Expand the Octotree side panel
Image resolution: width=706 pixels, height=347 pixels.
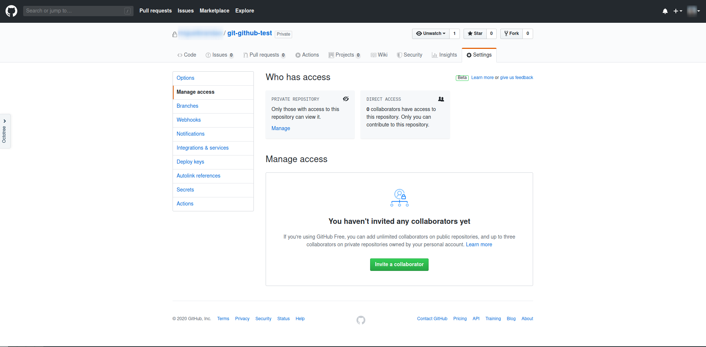point(5,131)
